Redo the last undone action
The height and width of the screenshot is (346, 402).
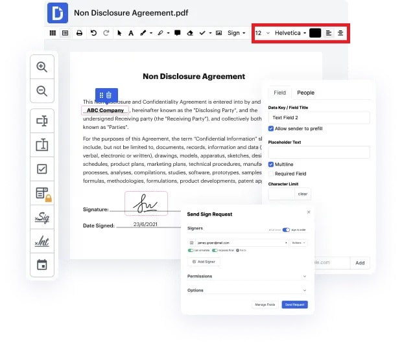[x=106, y=33]
